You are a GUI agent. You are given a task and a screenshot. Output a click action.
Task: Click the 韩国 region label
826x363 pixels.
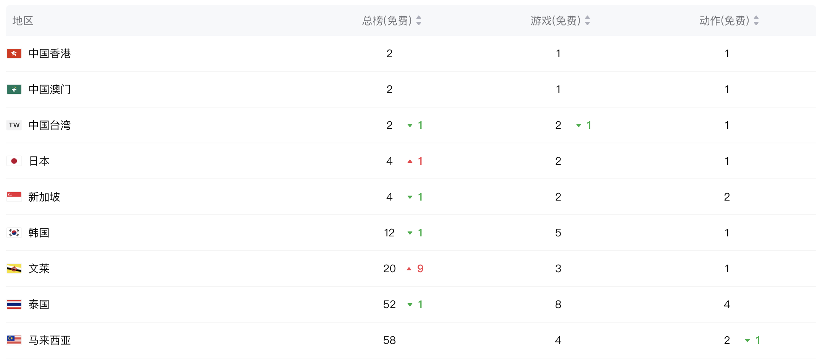(39, 233)
